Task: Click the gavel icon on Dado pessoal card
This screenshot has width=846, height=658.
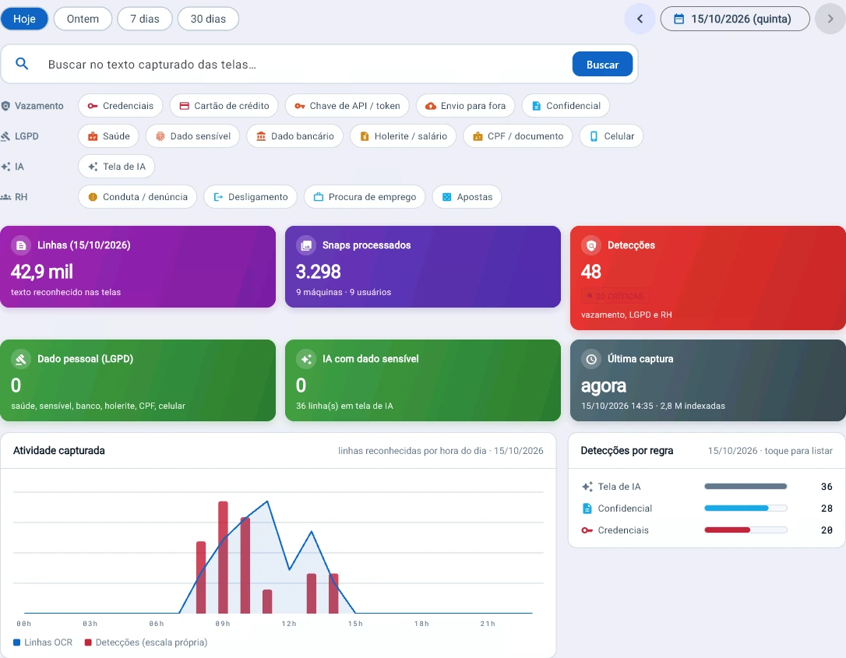Action: [x=20, y=359]
